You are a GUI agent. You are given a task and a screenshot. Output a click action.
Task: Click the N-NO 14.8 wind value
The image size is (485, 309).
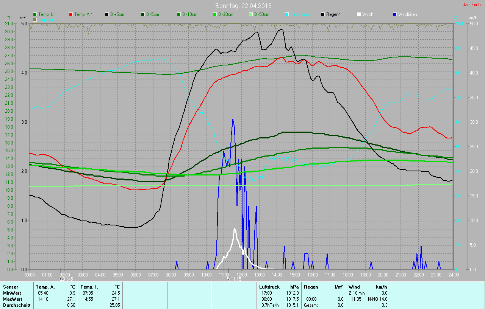[x=377, y=299]
